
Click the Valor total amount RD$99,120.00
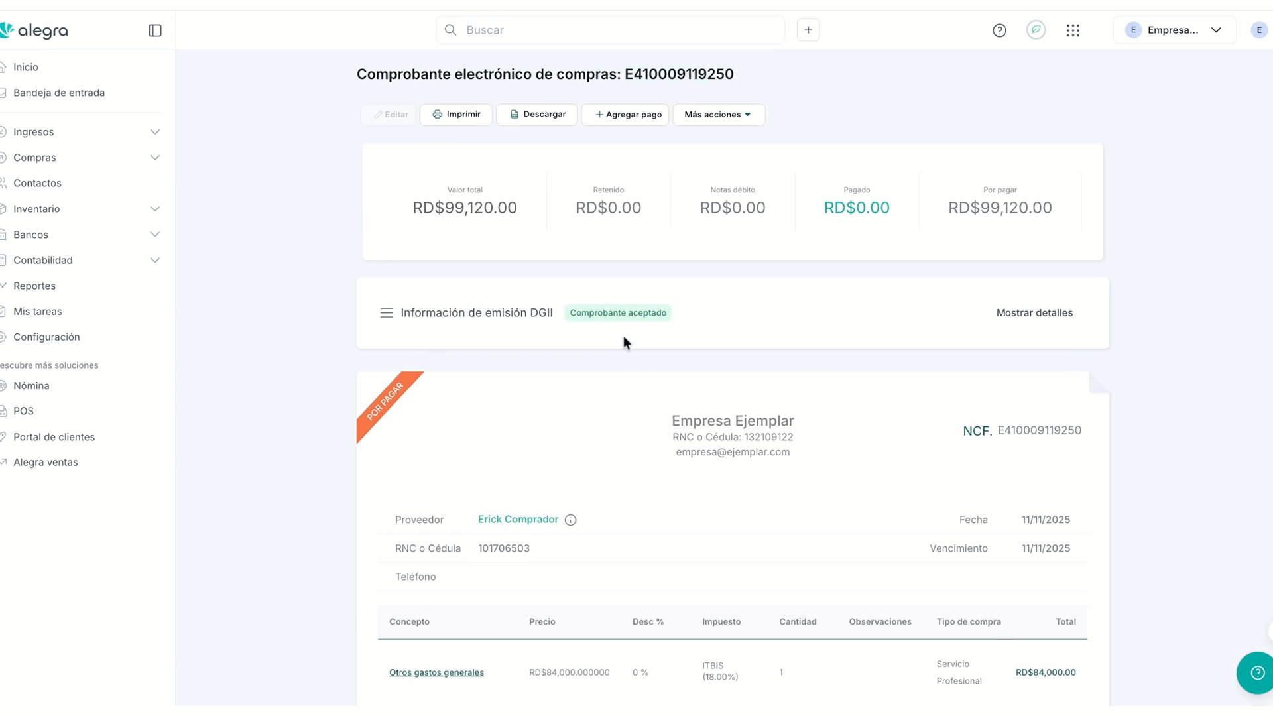tap(465, 208)
